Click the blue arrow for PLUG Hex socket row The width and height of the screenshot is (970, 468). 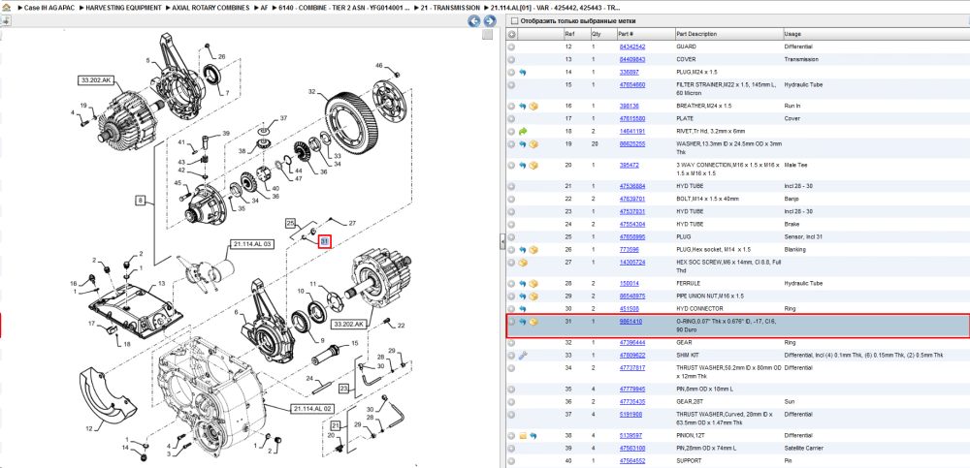tap(523, 249)
